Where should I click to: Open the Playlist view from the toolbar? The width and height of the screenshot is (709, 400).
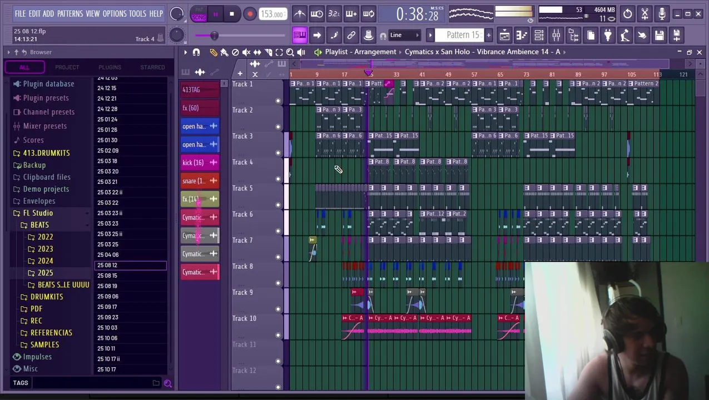[504, 36]
